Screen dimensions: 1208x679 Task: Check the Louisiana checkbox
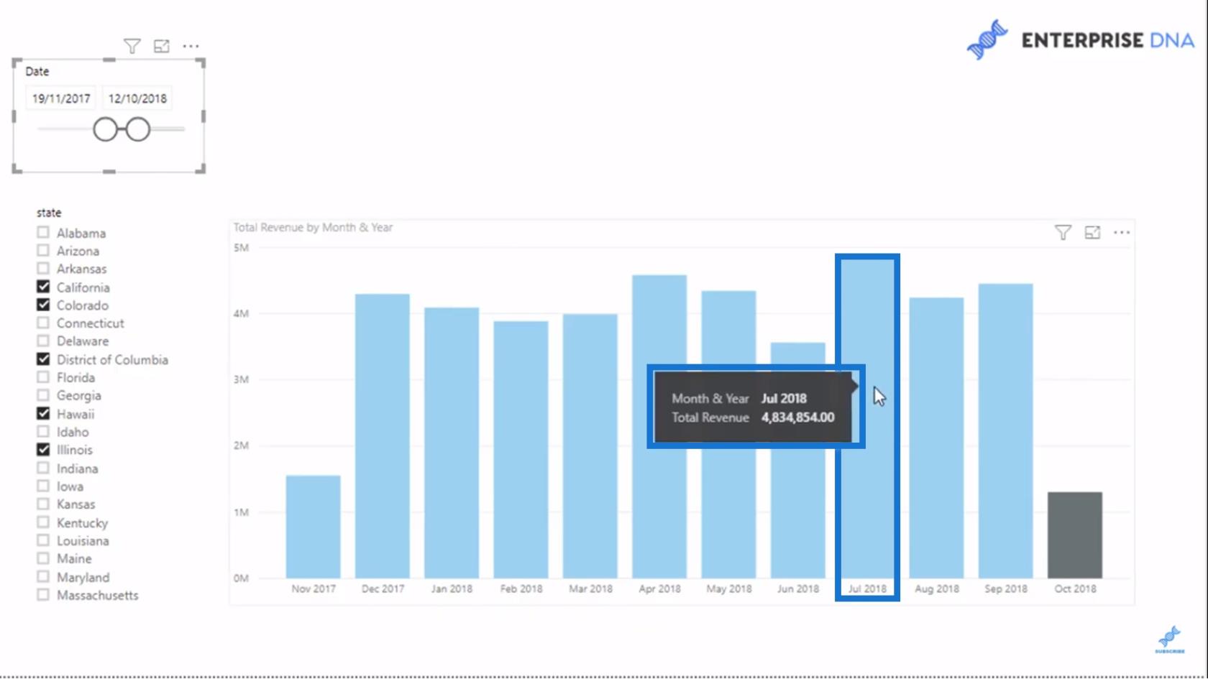[43, 540]
